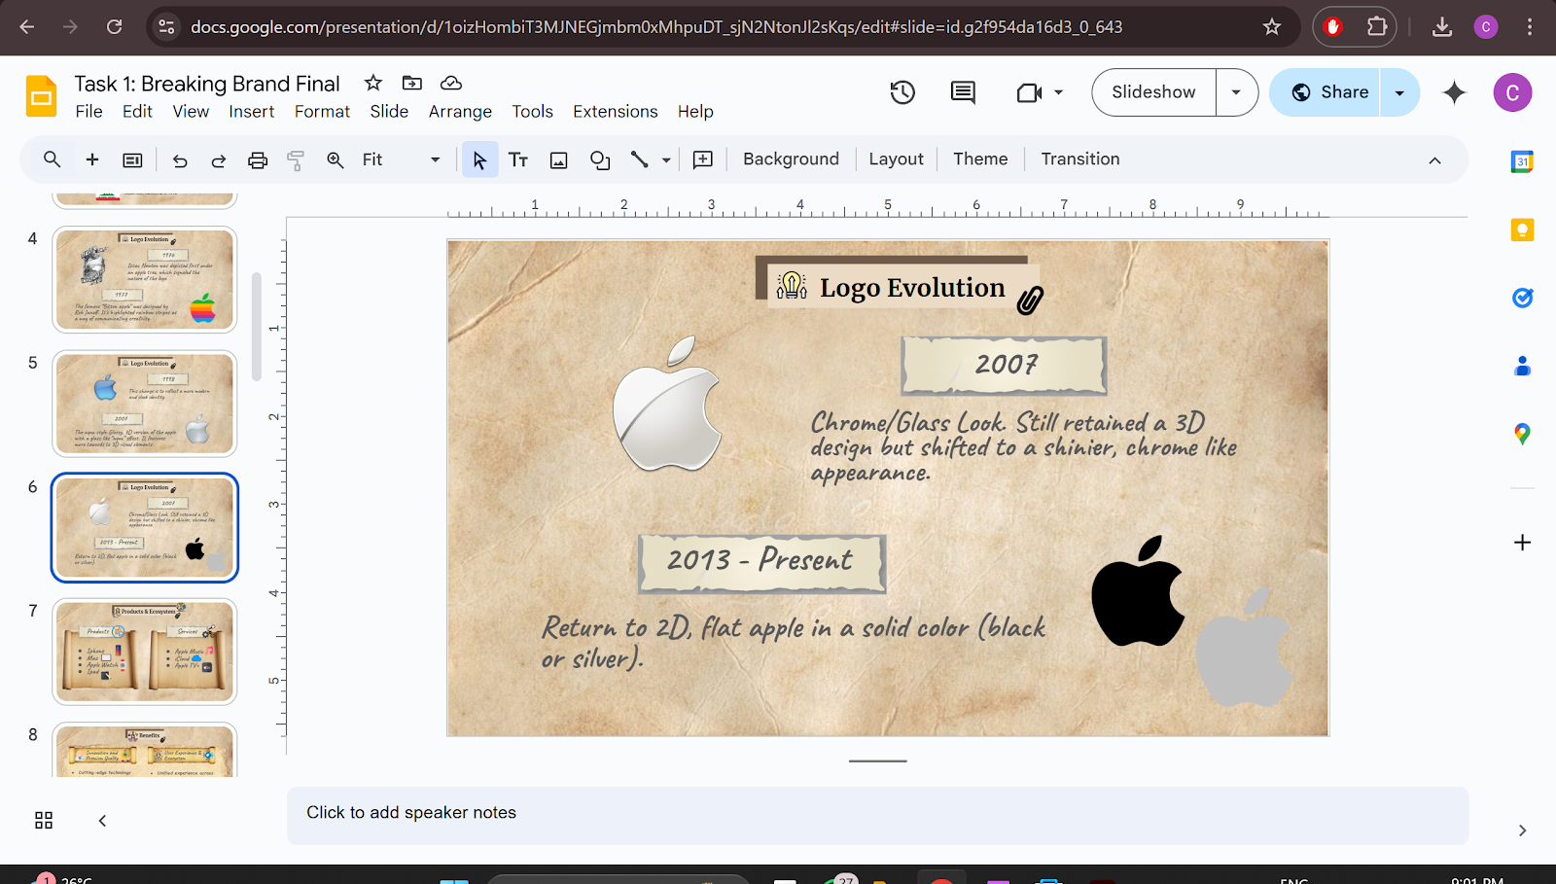Open the Google Slides home icon
Screen dimensions: 1556x884
click(x=41, y=95)
